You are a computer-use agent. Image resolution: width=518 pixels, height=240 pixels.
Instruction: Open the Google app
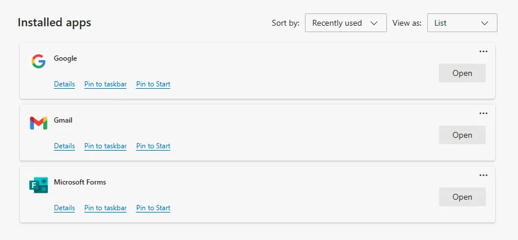pos(462,73)
